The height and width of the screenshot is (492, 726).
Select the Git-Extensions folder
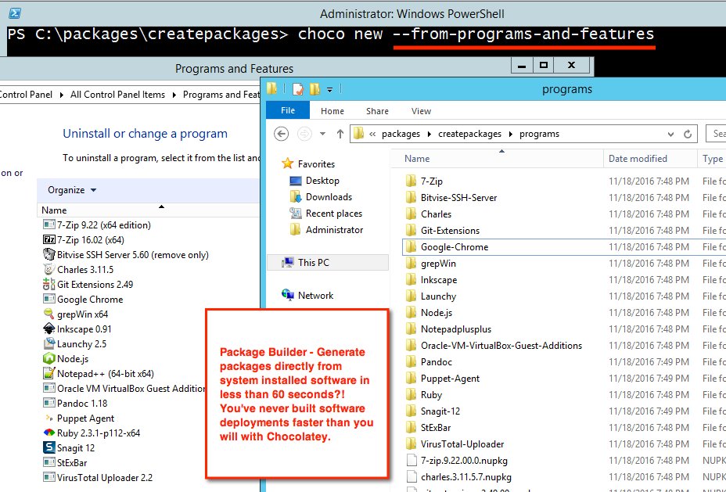444,231
